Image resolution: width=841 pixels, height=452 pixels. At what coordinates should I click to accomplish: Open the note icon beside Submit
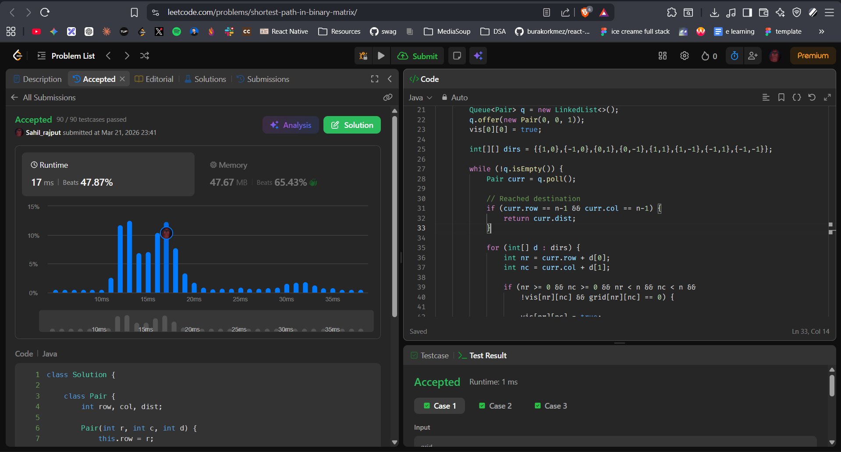pos(457,56)
